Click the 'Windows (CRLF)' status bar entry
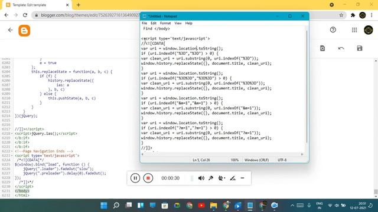The height and width of the screenshot is (212, 378). click(256, 160)
